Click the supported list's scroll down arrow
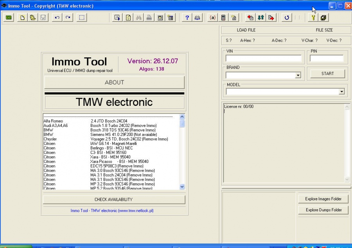Screen dimensions: 352x248 click(x=182, y=187)
